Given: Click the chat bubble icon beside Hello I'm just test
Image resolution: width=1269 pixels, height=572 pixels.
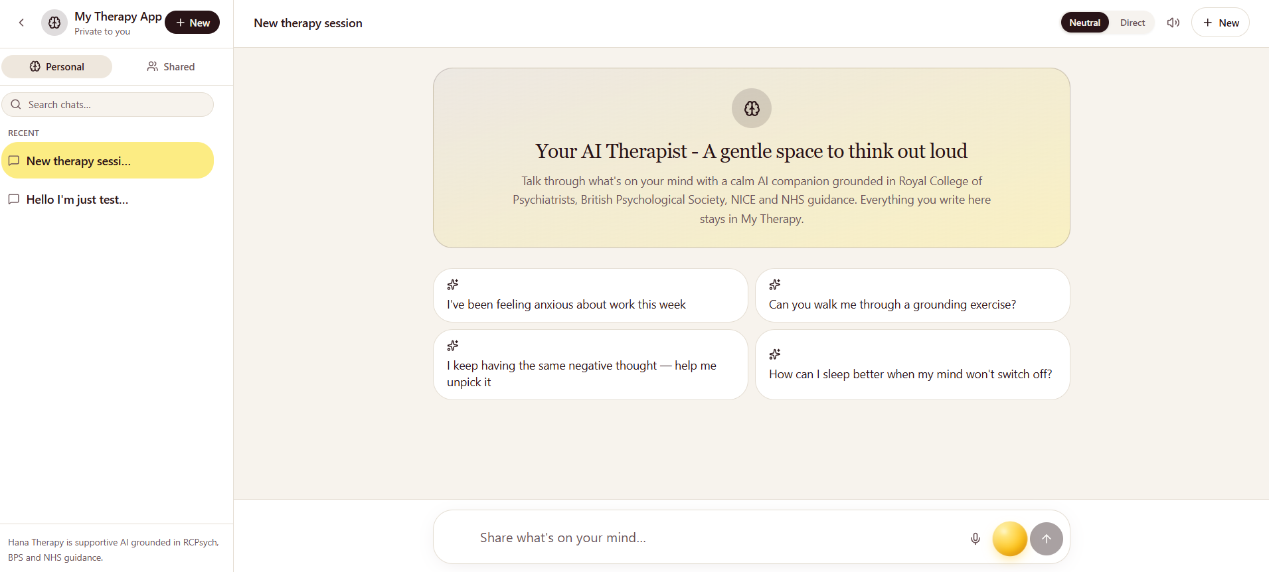Looking at the screenshot, I should tap(14, 199).
